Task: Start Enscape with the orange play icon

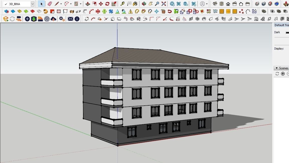Action: tap(6, 19)
